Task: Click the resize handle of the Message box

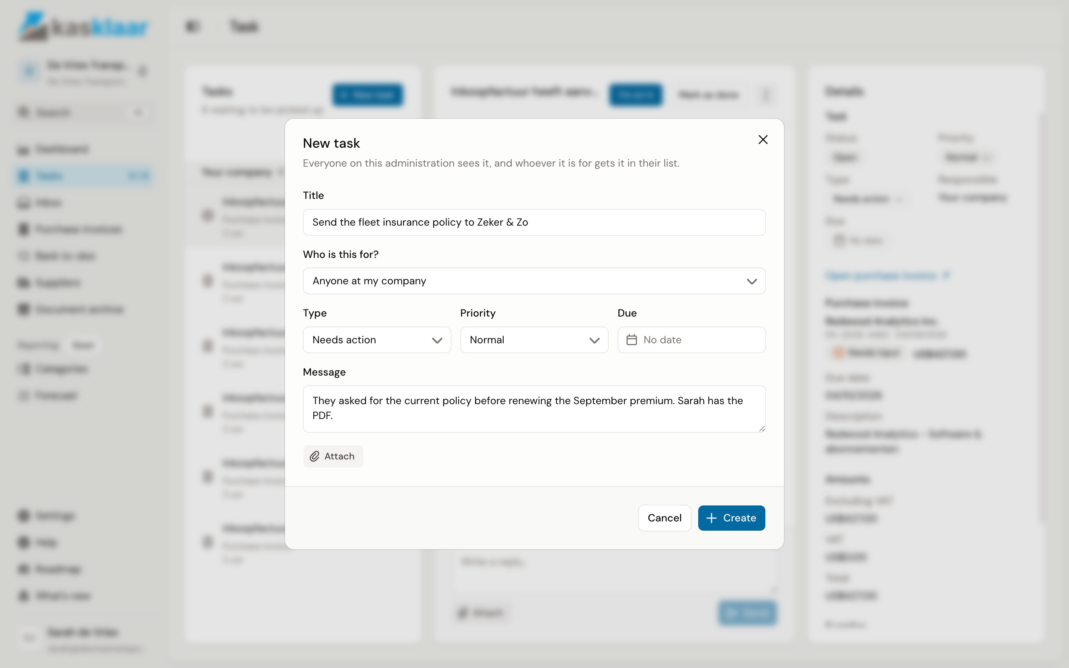Action: tap(762, 428)
